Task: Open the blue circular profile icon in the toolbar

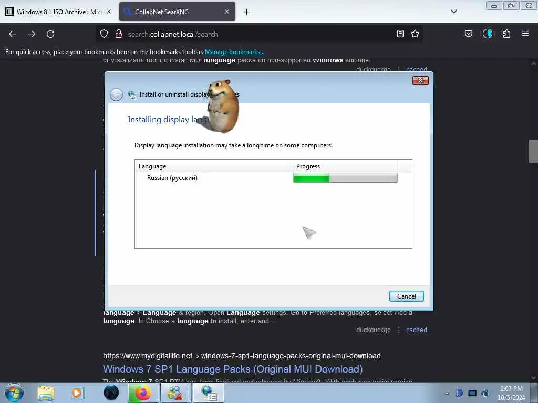Action: tap(488, 34)
